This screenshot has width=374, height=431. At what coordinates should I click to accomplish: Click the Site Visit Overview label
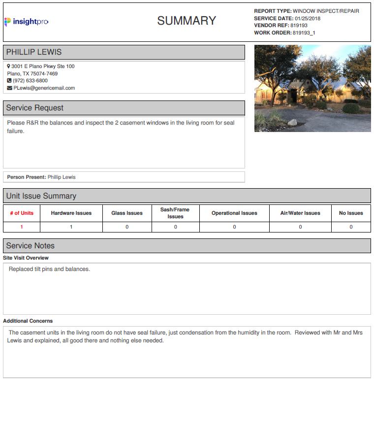(26, 258)
